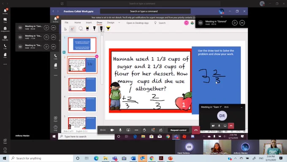Open the selected black pen options dropdown
Image resolution: width=287 pixels, height=162 pixels.
point(103,32)
